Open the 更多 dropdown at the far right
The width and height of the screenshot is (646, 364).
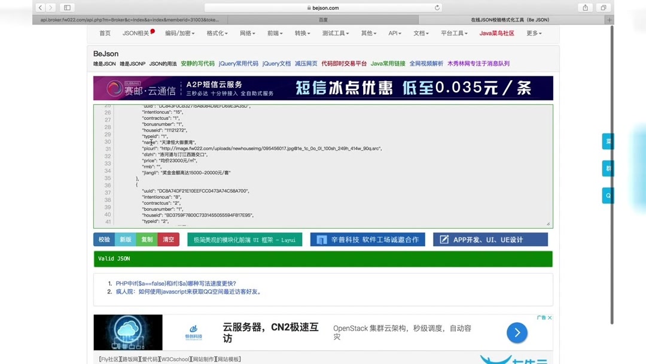pyautogui.click(x=533, y=33)
